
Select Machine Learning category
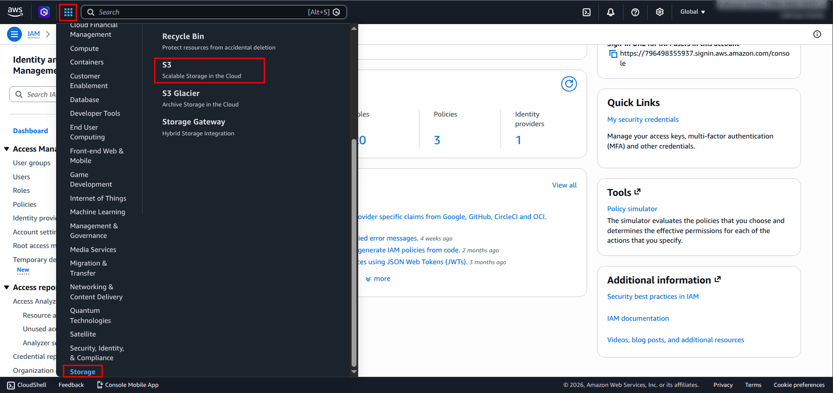point(97,212)
